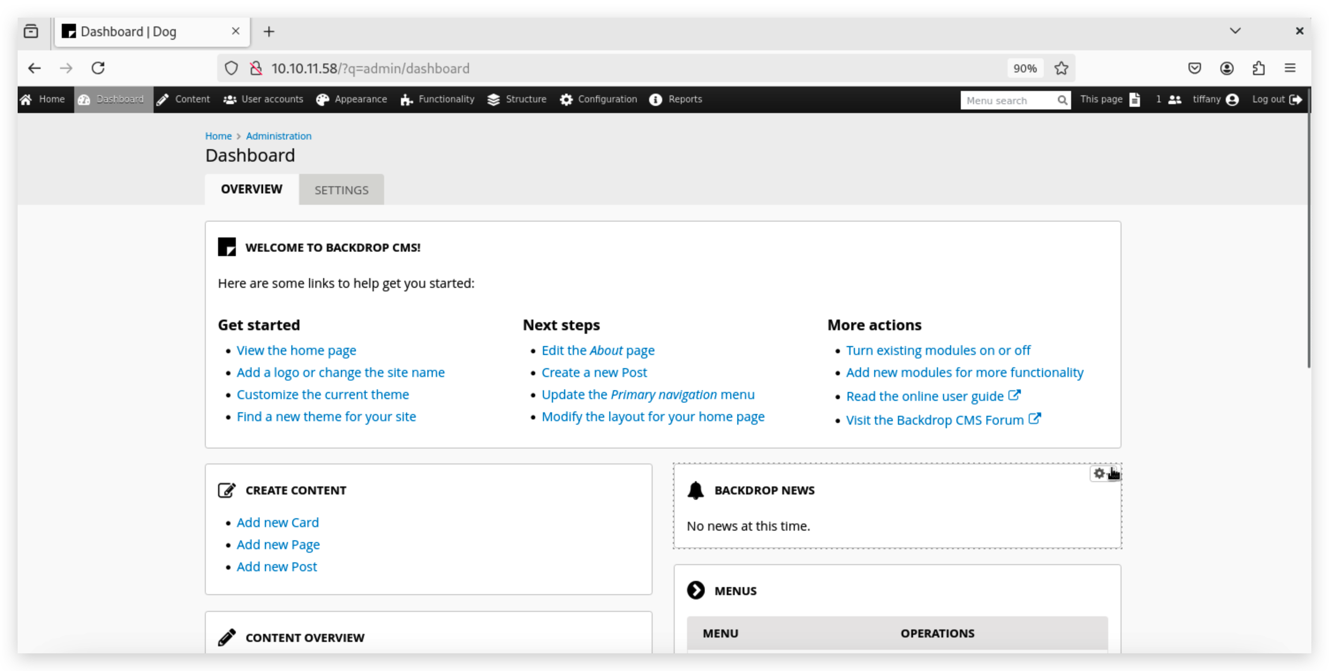The image size is (1329, 671).
Task: Open the Firefox account icon
Action: [x=1226, y=68]
